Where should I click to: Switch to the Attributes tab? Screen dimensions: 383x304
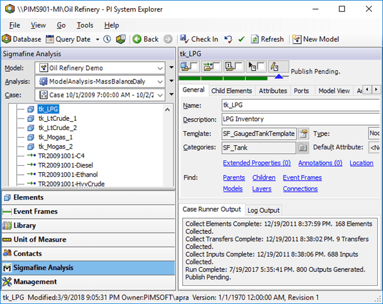(273, 91)
